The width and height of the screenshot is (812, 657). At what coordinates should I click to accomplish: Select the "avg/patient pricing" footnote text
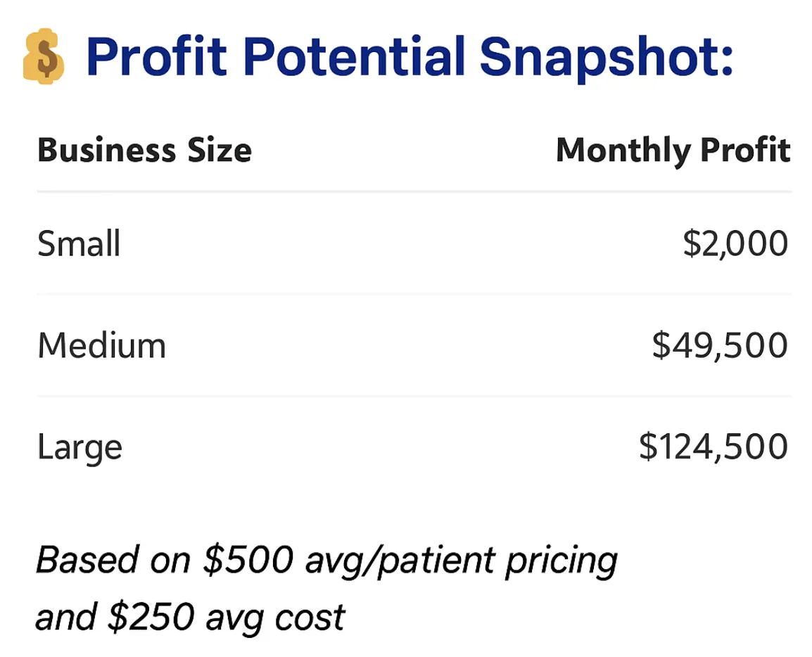[x=461, y=561]
